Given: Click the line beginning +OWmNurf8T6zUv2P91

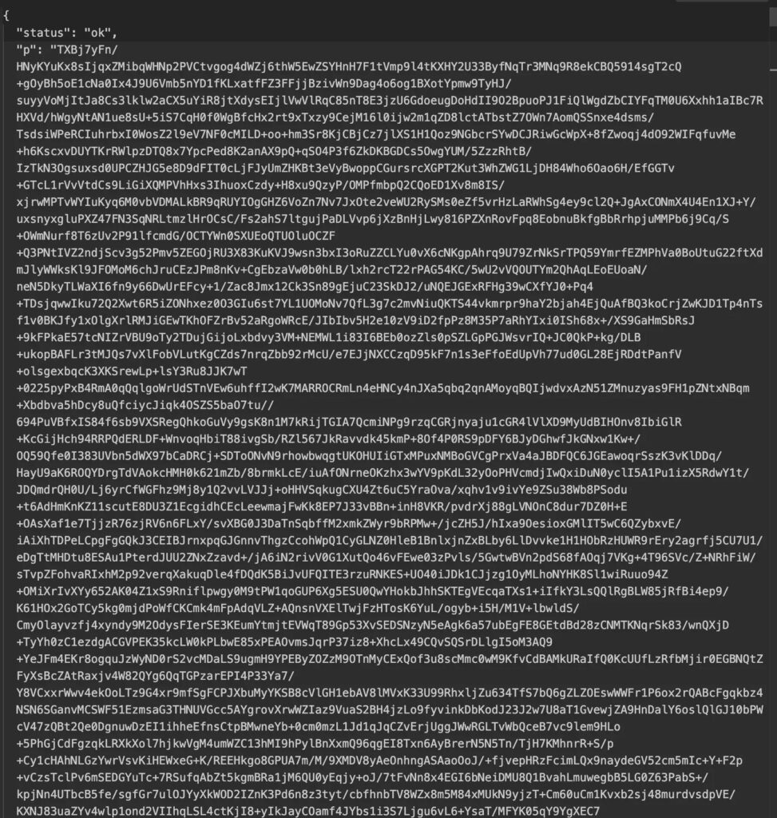Looking at the screenshot, I should 176,236.
